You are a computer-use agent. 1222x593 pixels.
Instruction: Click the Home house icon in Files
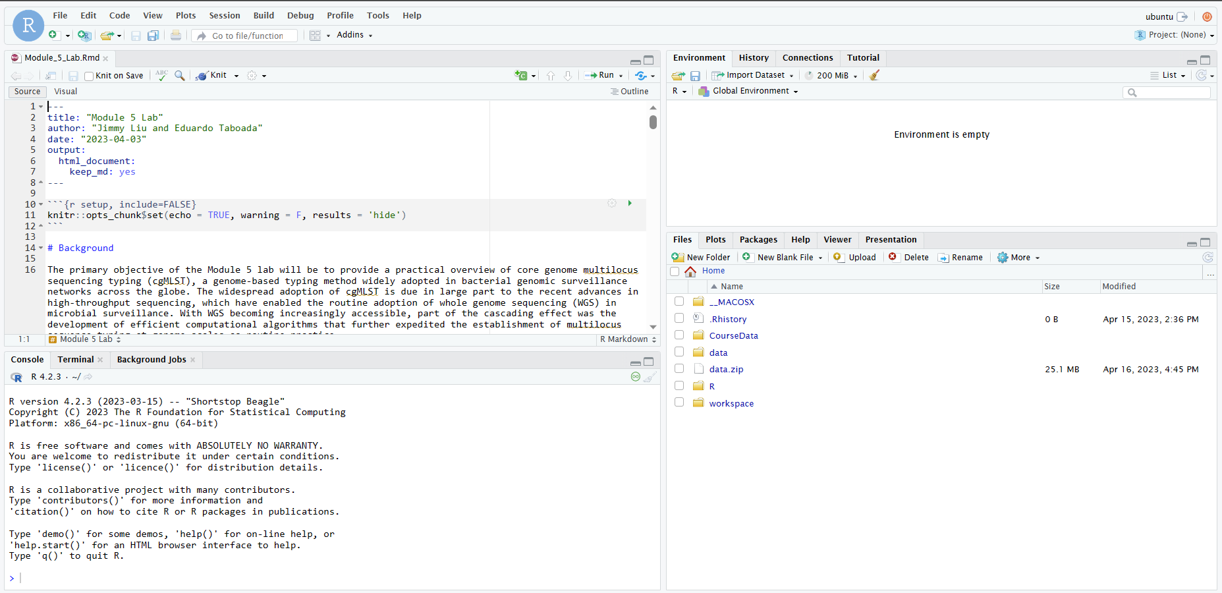(x=690, y=271)
